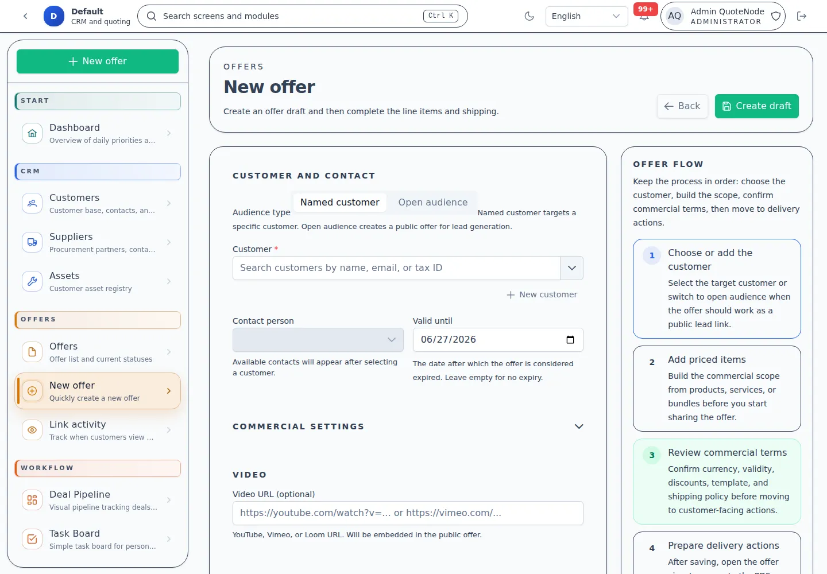This screenshot has width=827, height=574.
Task: Click the step 1 number badge
Action: 652,255
